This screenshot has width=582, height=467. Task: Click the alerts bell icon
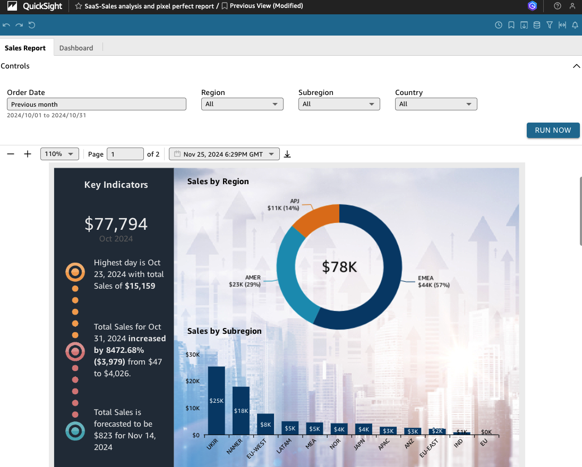click(x=575, y=25)
